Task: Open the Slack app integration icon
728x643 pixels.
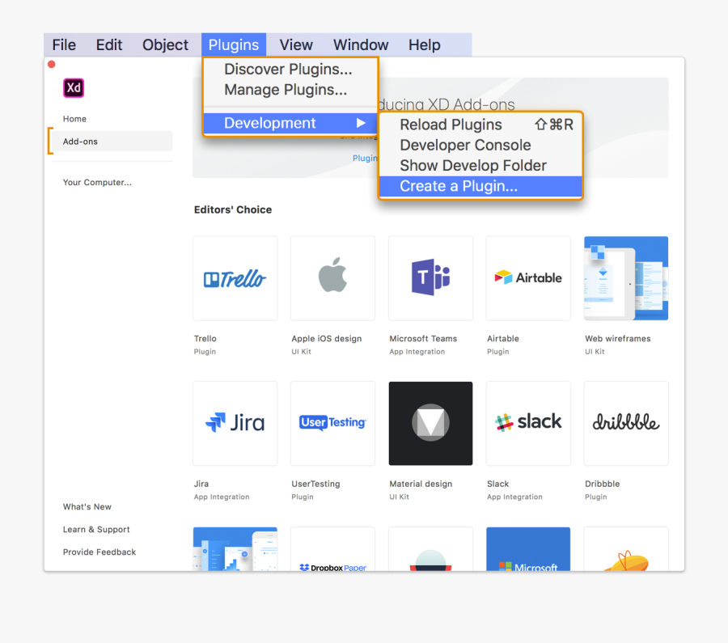Action: (528, 423)
